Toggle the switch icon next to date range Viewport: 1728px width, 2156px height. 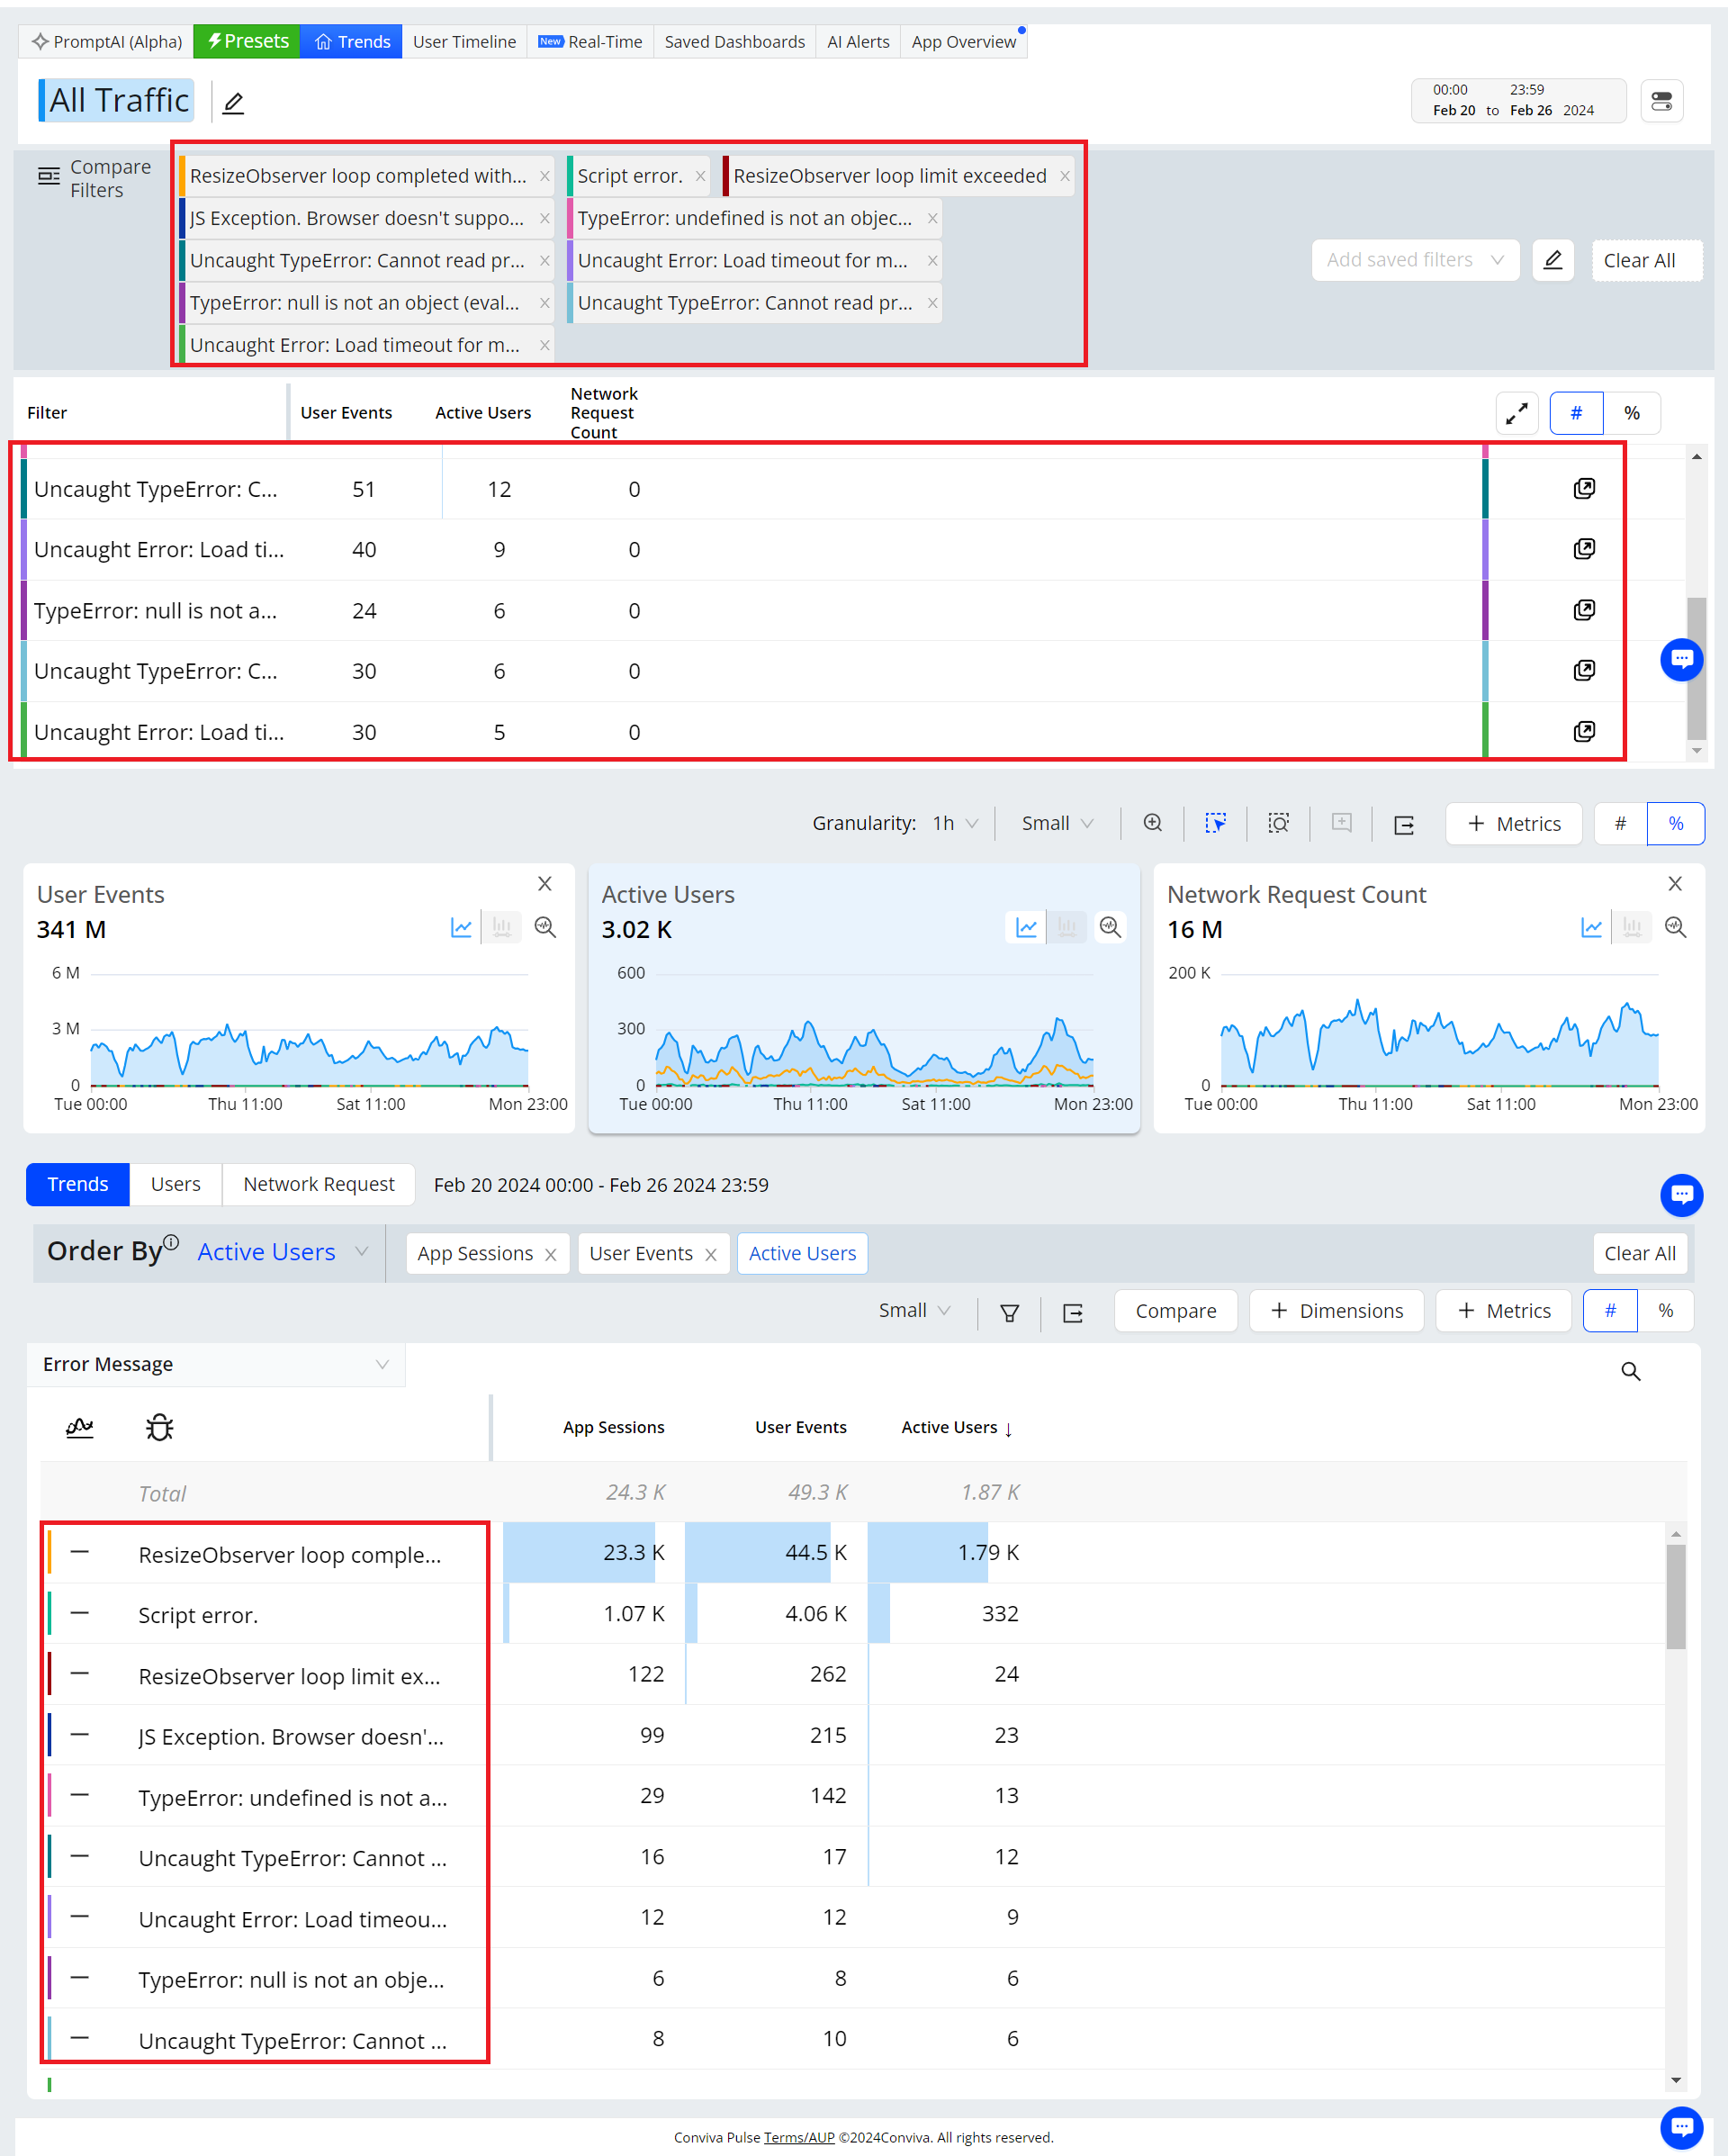click(1661, 101)
